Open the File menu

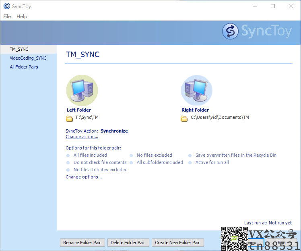(x=7, y=17)
